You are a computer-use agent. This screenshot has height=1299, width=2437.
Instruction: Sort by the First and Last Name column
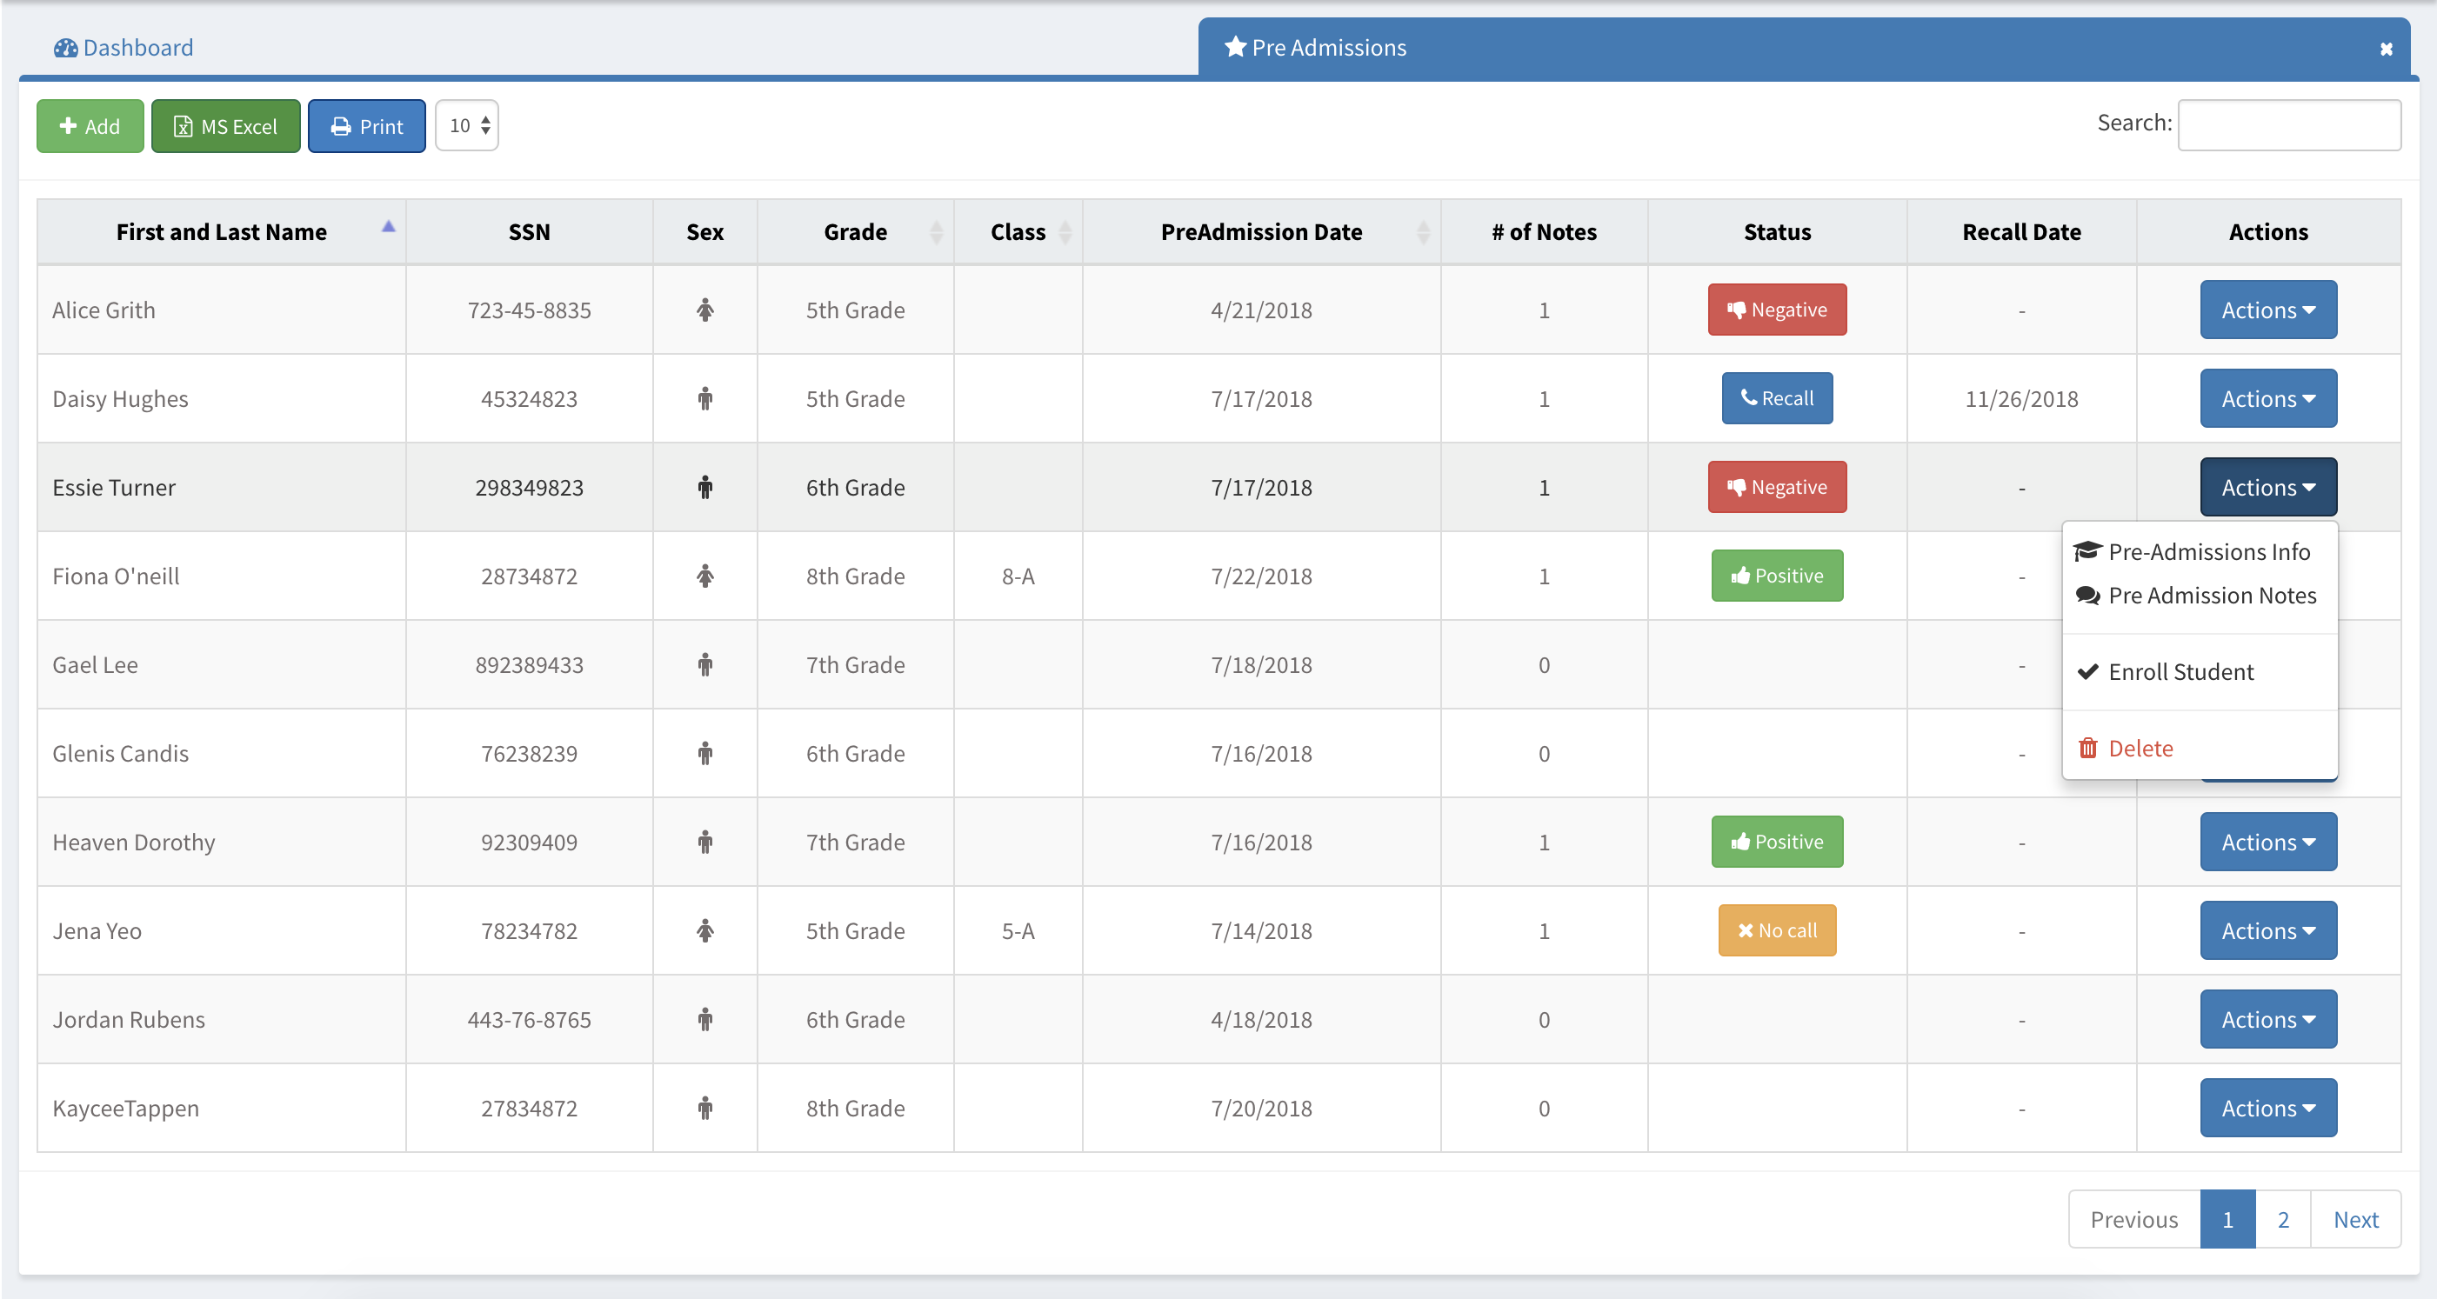[x=222, y=232]
